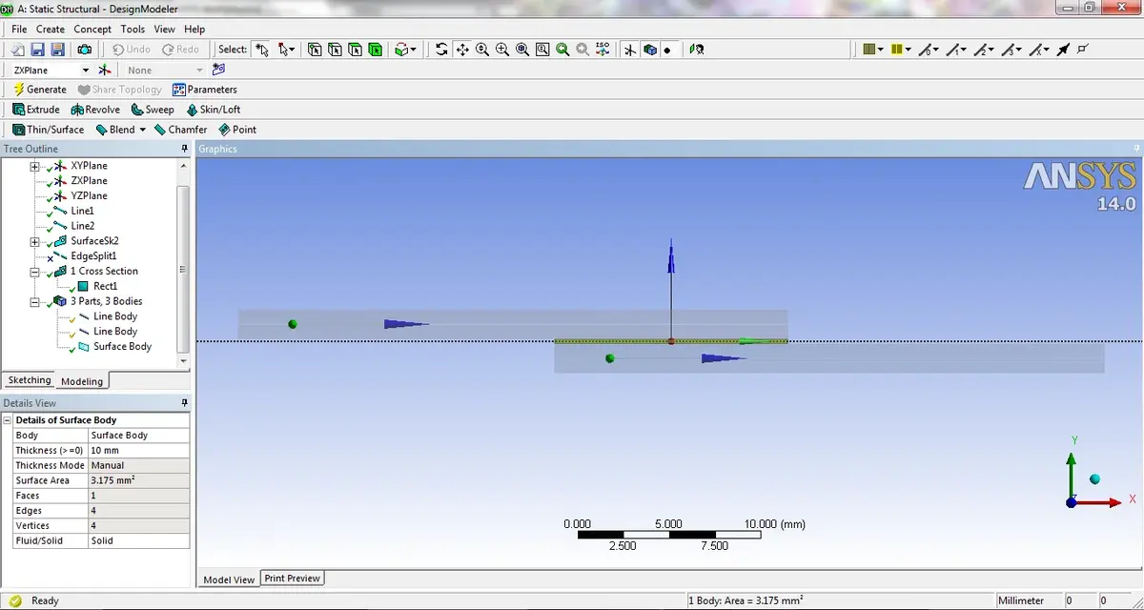Screen dimensions: 1144x610
Task: Click the pan view arrows icon
Action: click(461, 50)
